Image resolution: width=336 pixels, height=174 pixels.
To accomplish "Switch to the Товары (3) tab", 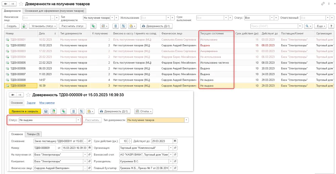I will tap(33, 134).
